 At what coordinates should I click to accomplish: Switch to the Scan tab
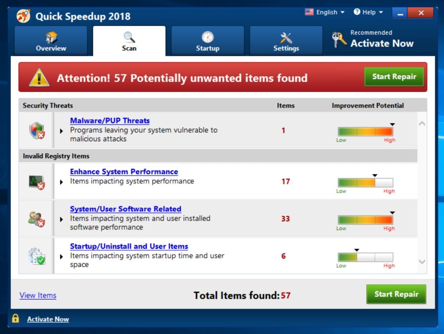[x=129, y=41]
